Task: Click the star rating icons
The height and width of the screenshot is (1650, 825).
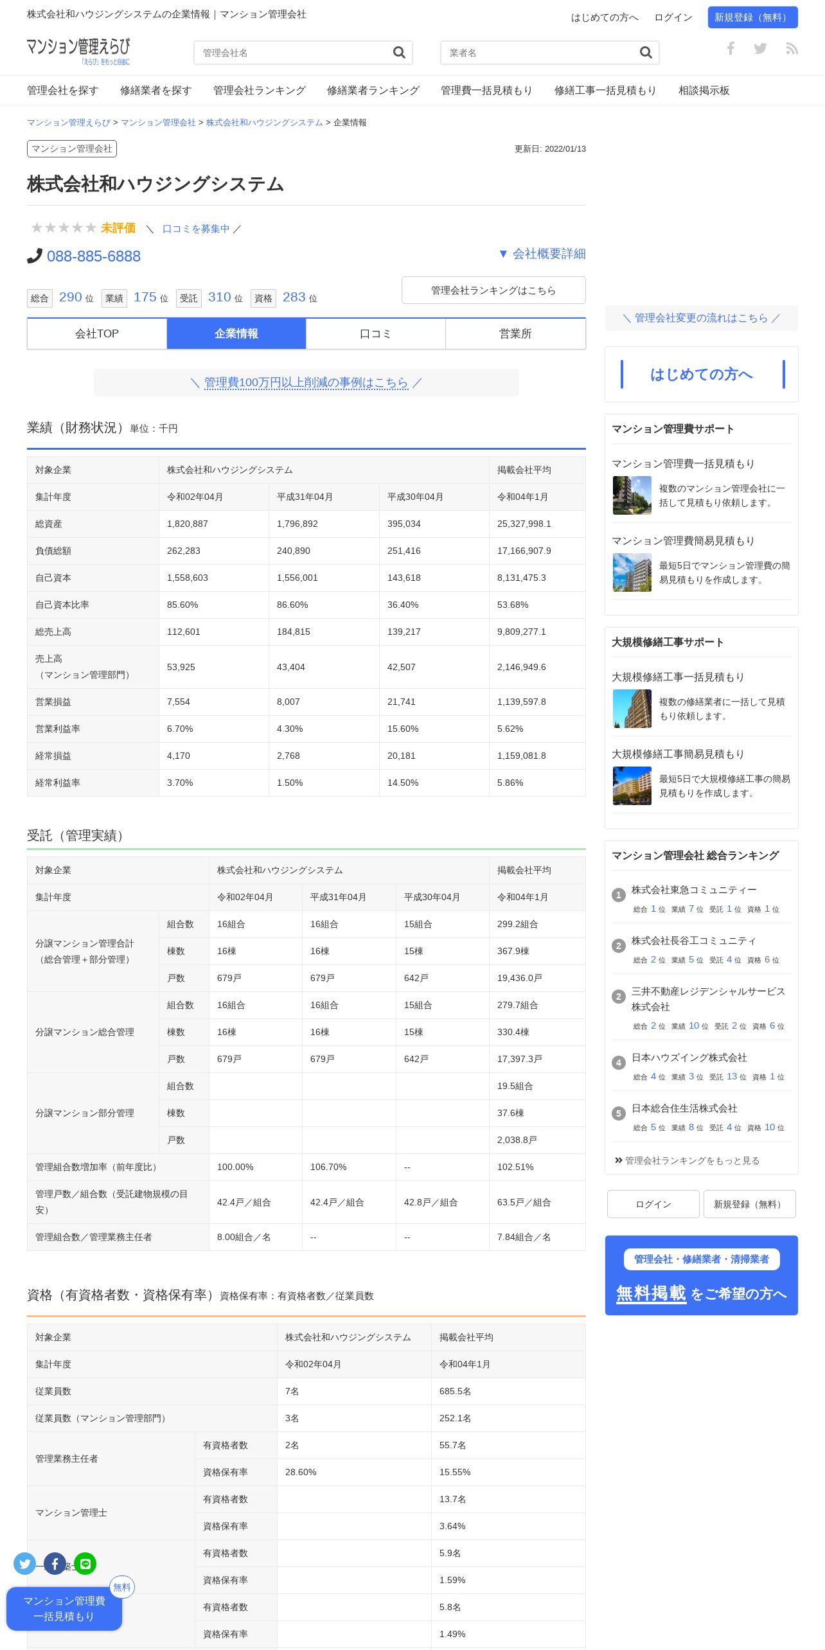Action: tap(64, 227)
